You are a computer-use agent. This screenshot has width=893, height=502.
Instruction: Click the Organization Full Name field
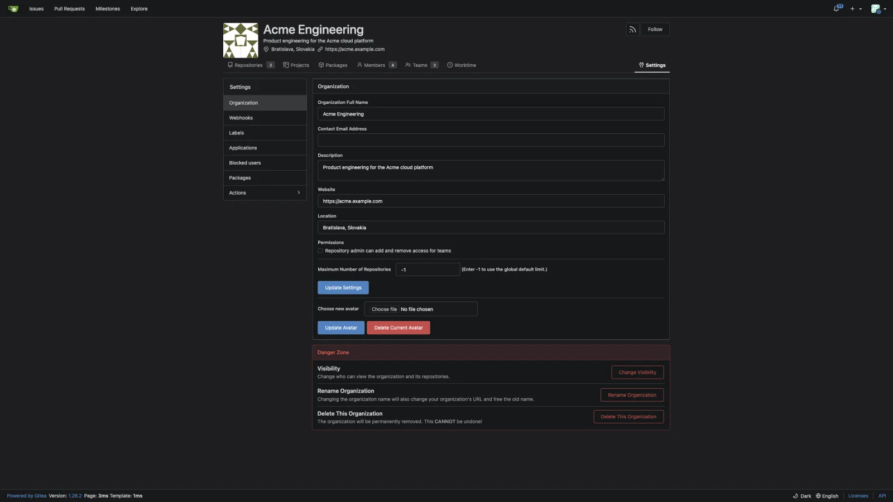click(x=491, y=114)
